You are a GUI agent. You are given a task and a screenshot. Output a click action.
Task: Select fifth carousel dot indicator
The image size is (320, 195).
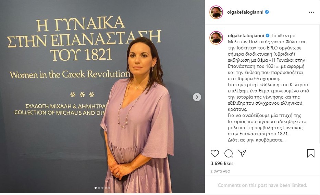109,188
